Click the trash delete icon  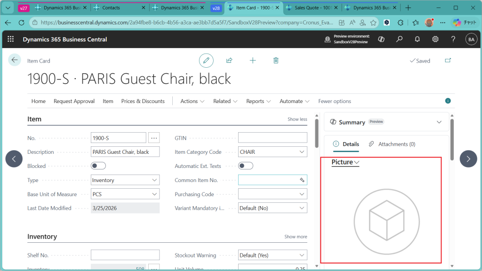tap(276, 61)
